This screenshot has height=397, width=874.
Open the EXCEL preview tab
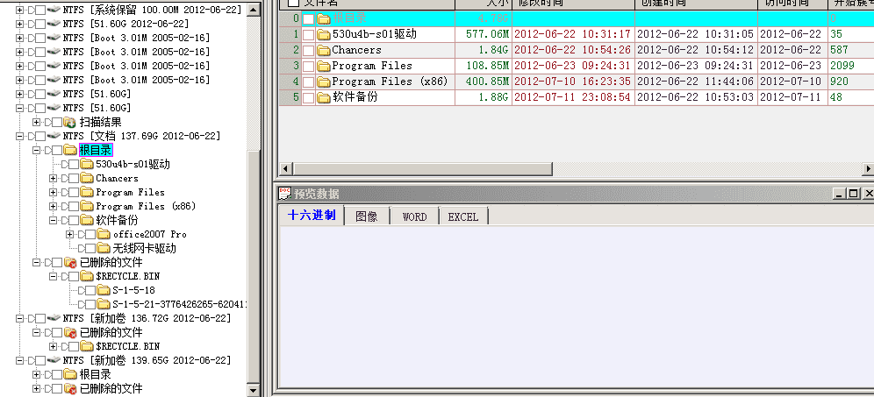coord(462,216)
